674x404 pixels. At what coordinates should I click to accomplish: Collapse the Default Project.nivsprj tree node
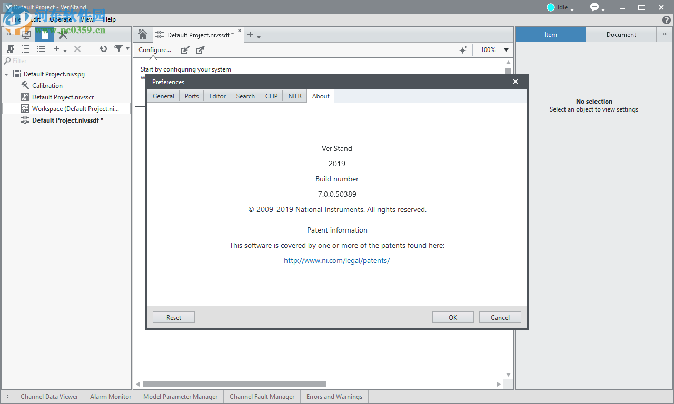6,74
